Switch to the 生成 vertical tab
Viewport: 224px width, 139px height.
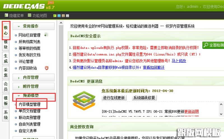tap(6, 58)
